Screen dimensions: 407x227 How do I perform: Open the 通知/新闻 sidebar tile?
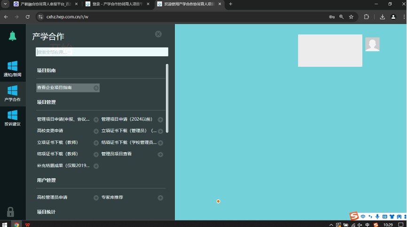13,69
